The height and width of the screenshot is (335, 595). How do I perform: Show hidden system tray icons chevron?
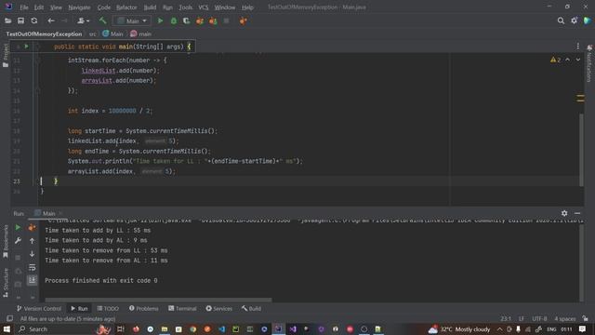tap(500, 329)
